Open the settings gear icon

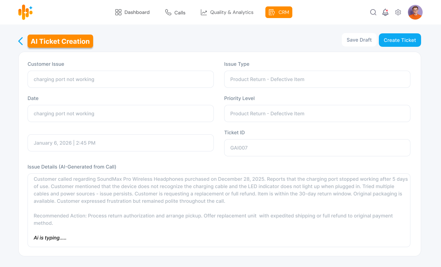tap(398, 12)
